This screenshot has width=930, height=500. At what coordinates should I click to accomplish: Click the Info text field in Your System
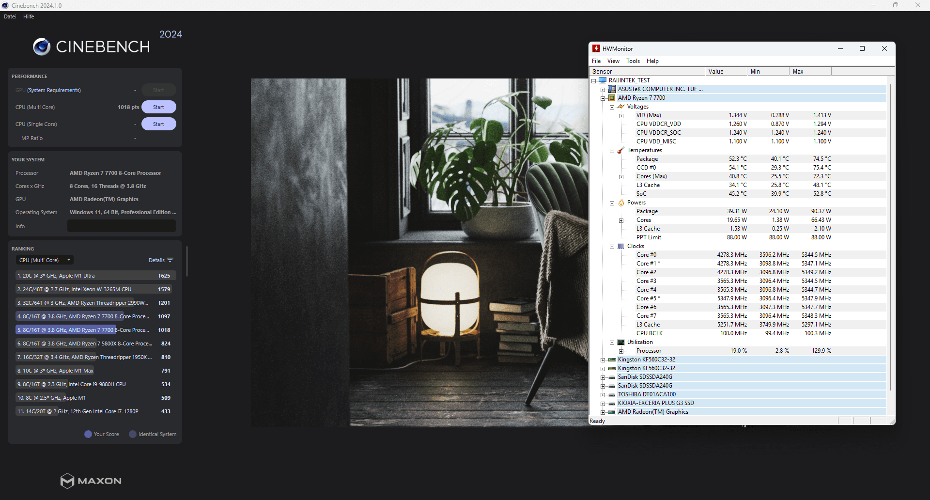[122, 226]
